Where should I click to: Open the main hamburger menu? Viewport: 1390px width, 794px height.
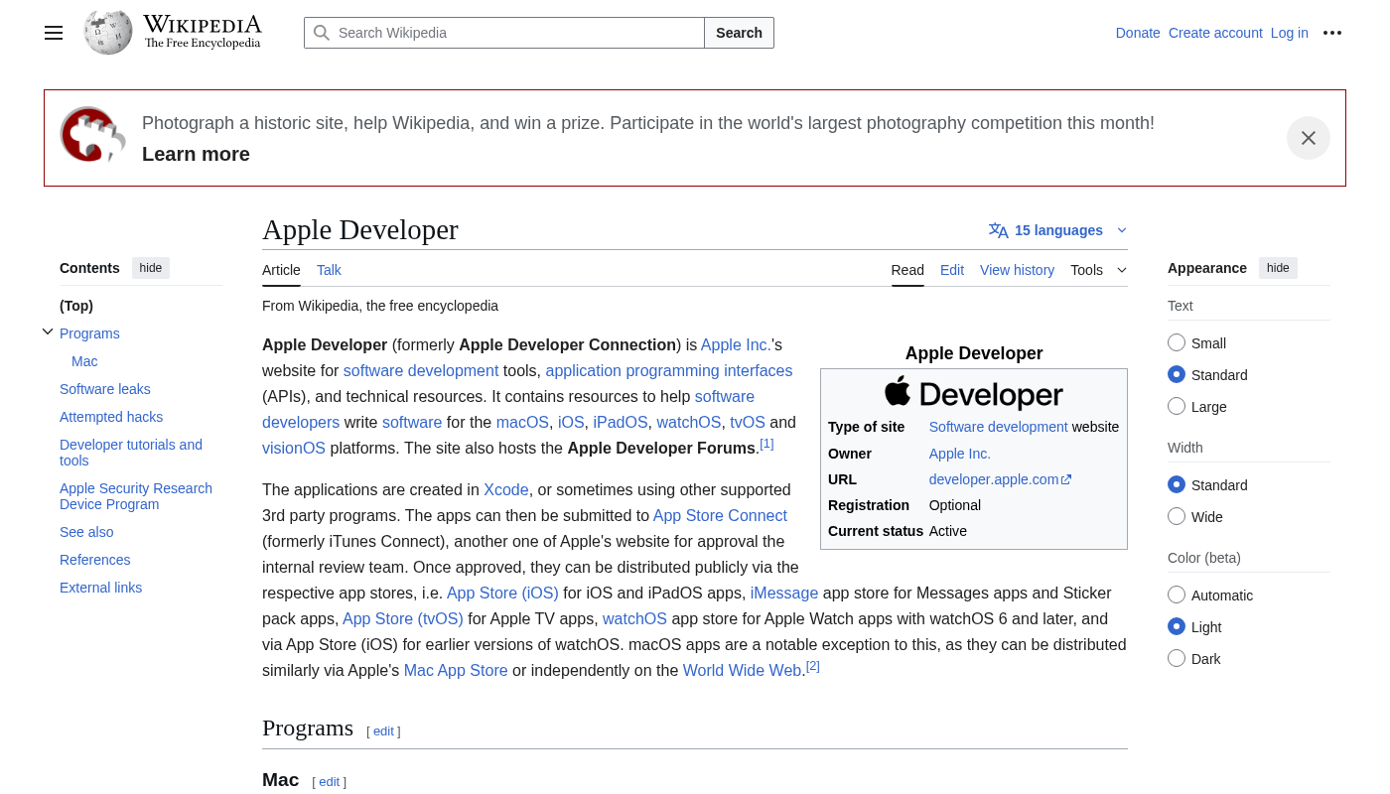pyautogui.click(x=53, y=33)
